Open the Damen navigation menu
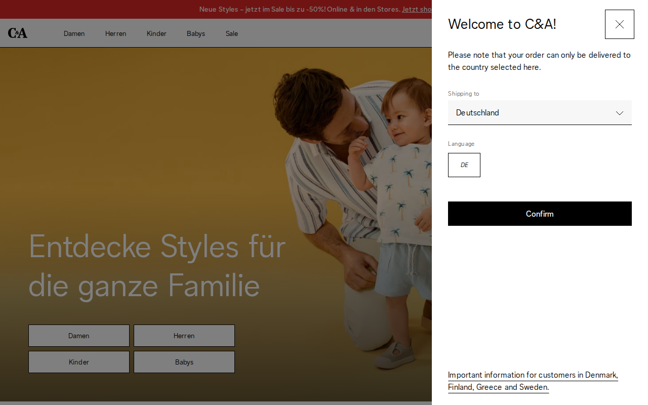 [x=74, y=33]
